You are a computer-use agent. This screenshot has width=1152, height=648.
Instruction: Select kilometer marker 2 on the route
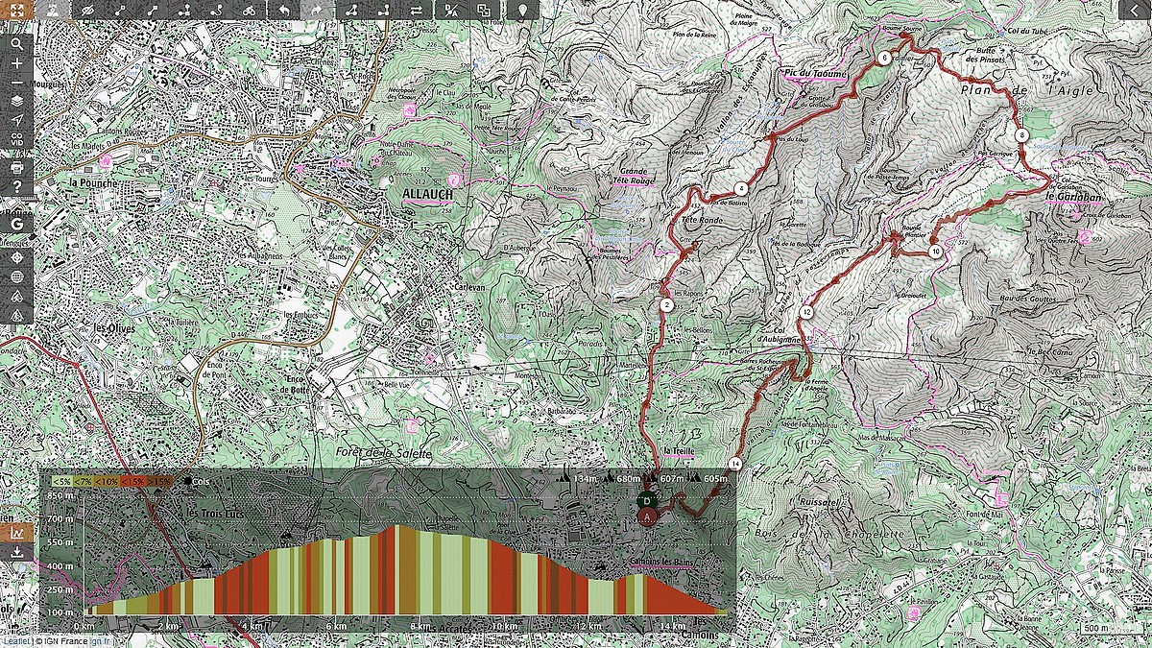point(666,305)
